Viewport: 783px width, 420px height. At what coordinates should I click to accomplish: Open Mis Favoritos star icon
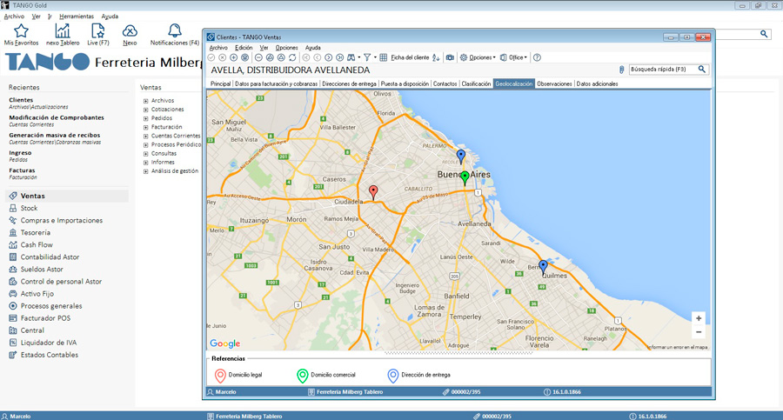21,31
